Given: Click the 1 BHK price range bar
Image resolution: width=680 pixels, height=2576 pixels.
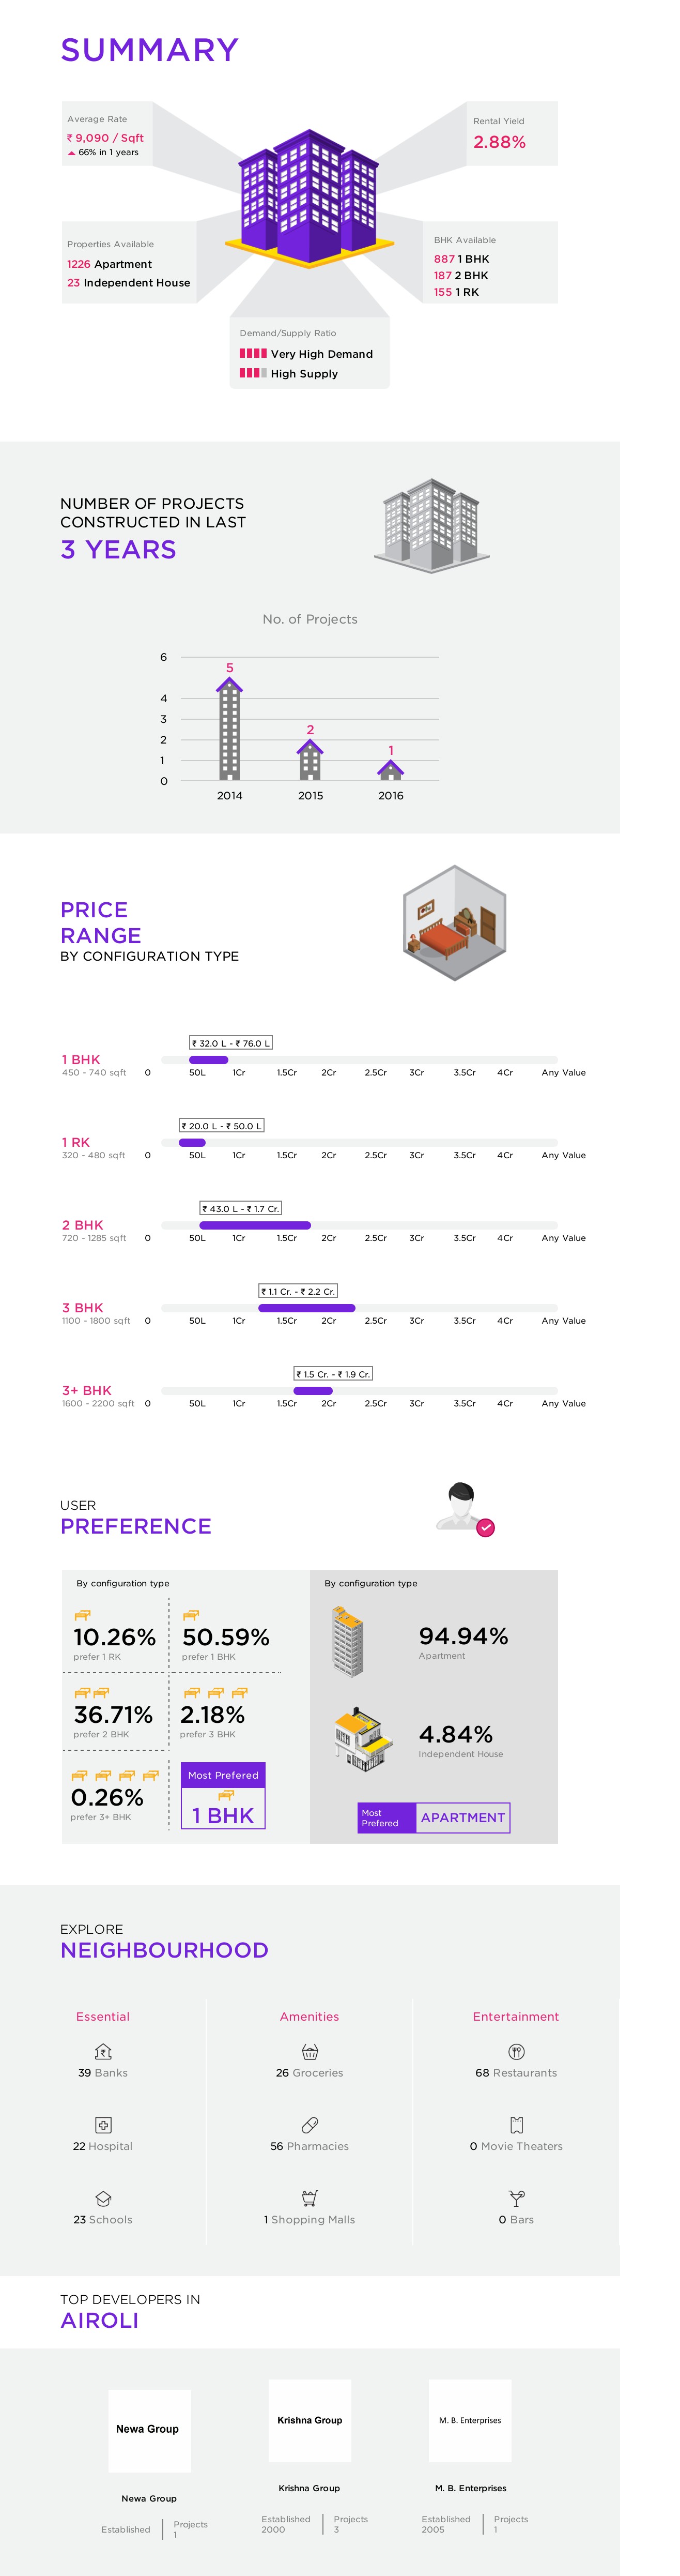Looking at the screenshot, I should [208, 1059].
